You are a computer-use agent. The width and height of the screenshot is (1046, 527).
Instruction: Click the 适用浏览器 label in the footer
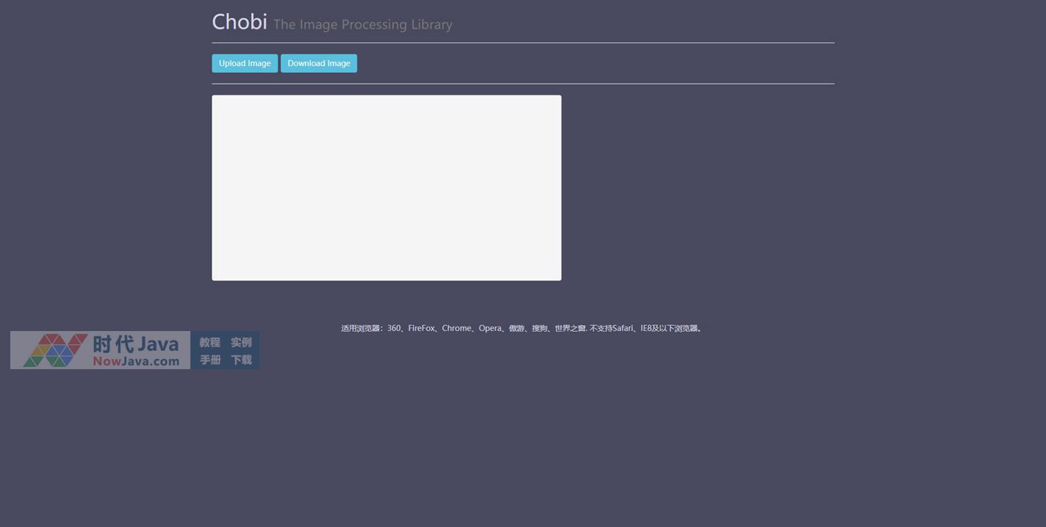360,328
